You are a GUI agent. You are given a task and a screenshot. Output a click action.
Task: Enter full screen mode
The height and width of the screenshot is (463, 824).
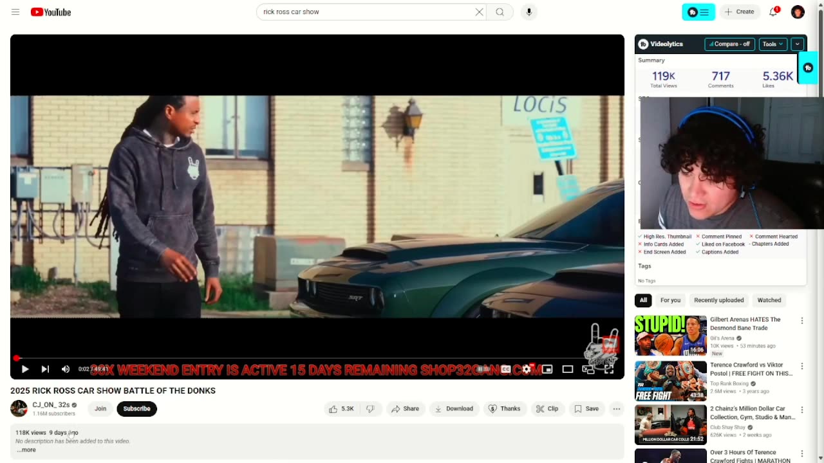click(609, 369)
